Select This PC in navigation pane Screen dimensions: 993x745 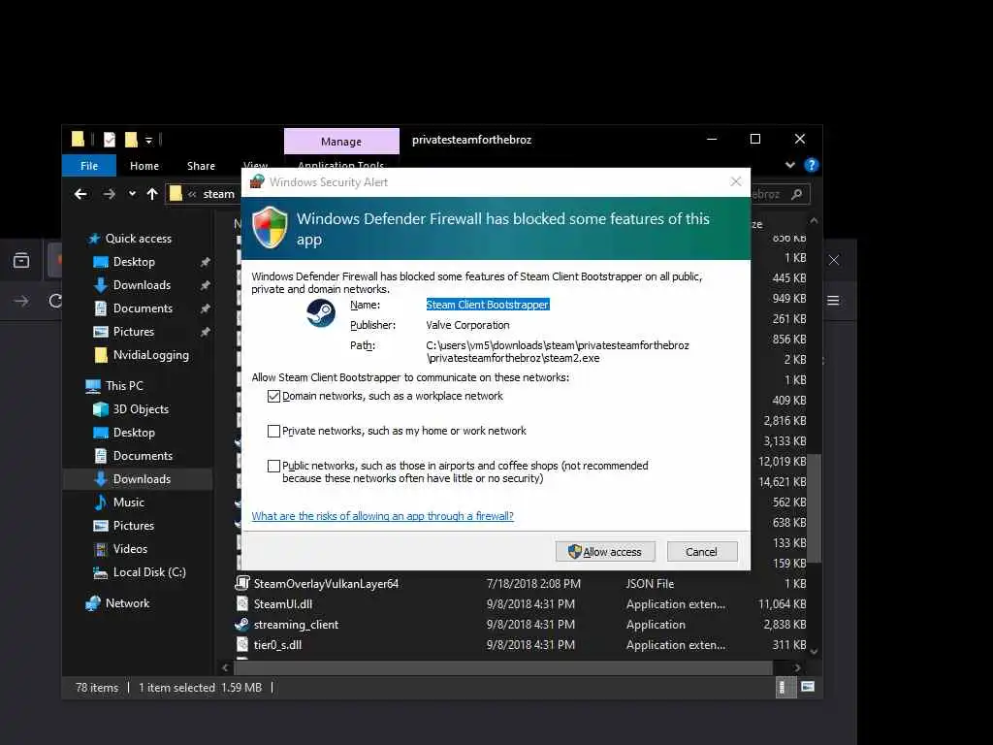pyautogui.click(x=124, y=386)
